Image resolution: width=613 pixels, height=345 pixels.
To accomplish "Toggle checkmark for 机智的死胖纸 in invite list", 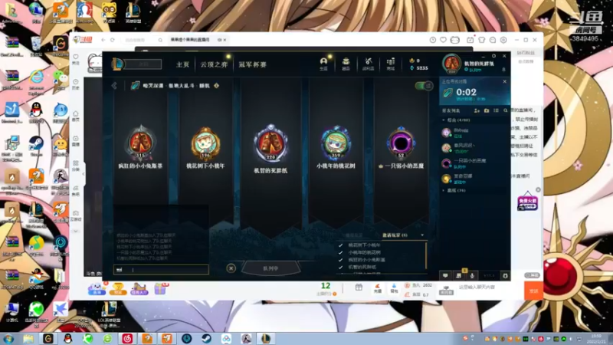I will [340, 267].
